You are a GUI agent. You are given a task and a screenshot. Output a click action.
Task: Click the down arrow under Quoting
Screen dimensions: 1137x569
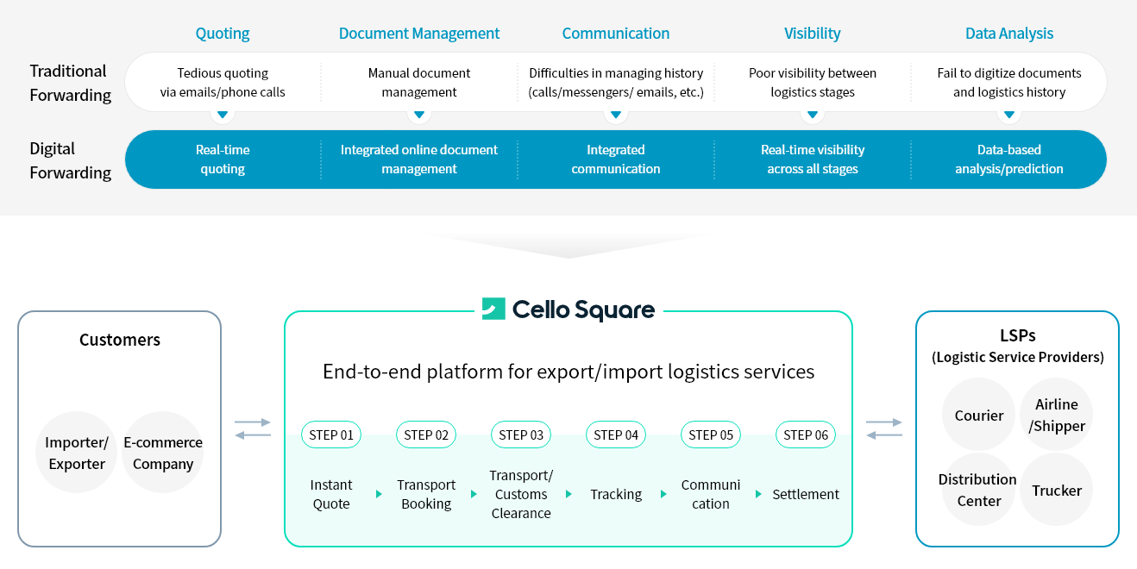point(223,115)
